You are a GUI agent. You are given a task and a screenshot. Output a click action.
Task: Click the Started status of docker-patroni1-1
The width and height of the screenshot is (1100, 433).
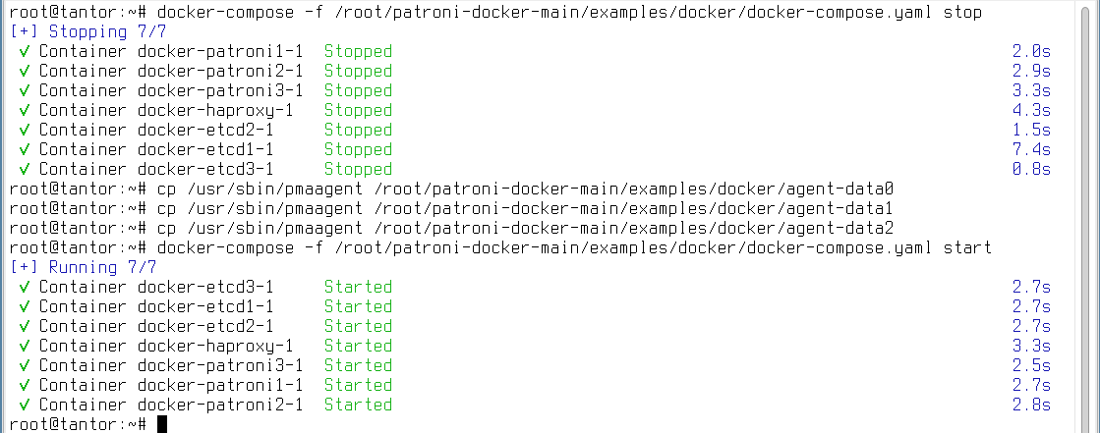358,385
